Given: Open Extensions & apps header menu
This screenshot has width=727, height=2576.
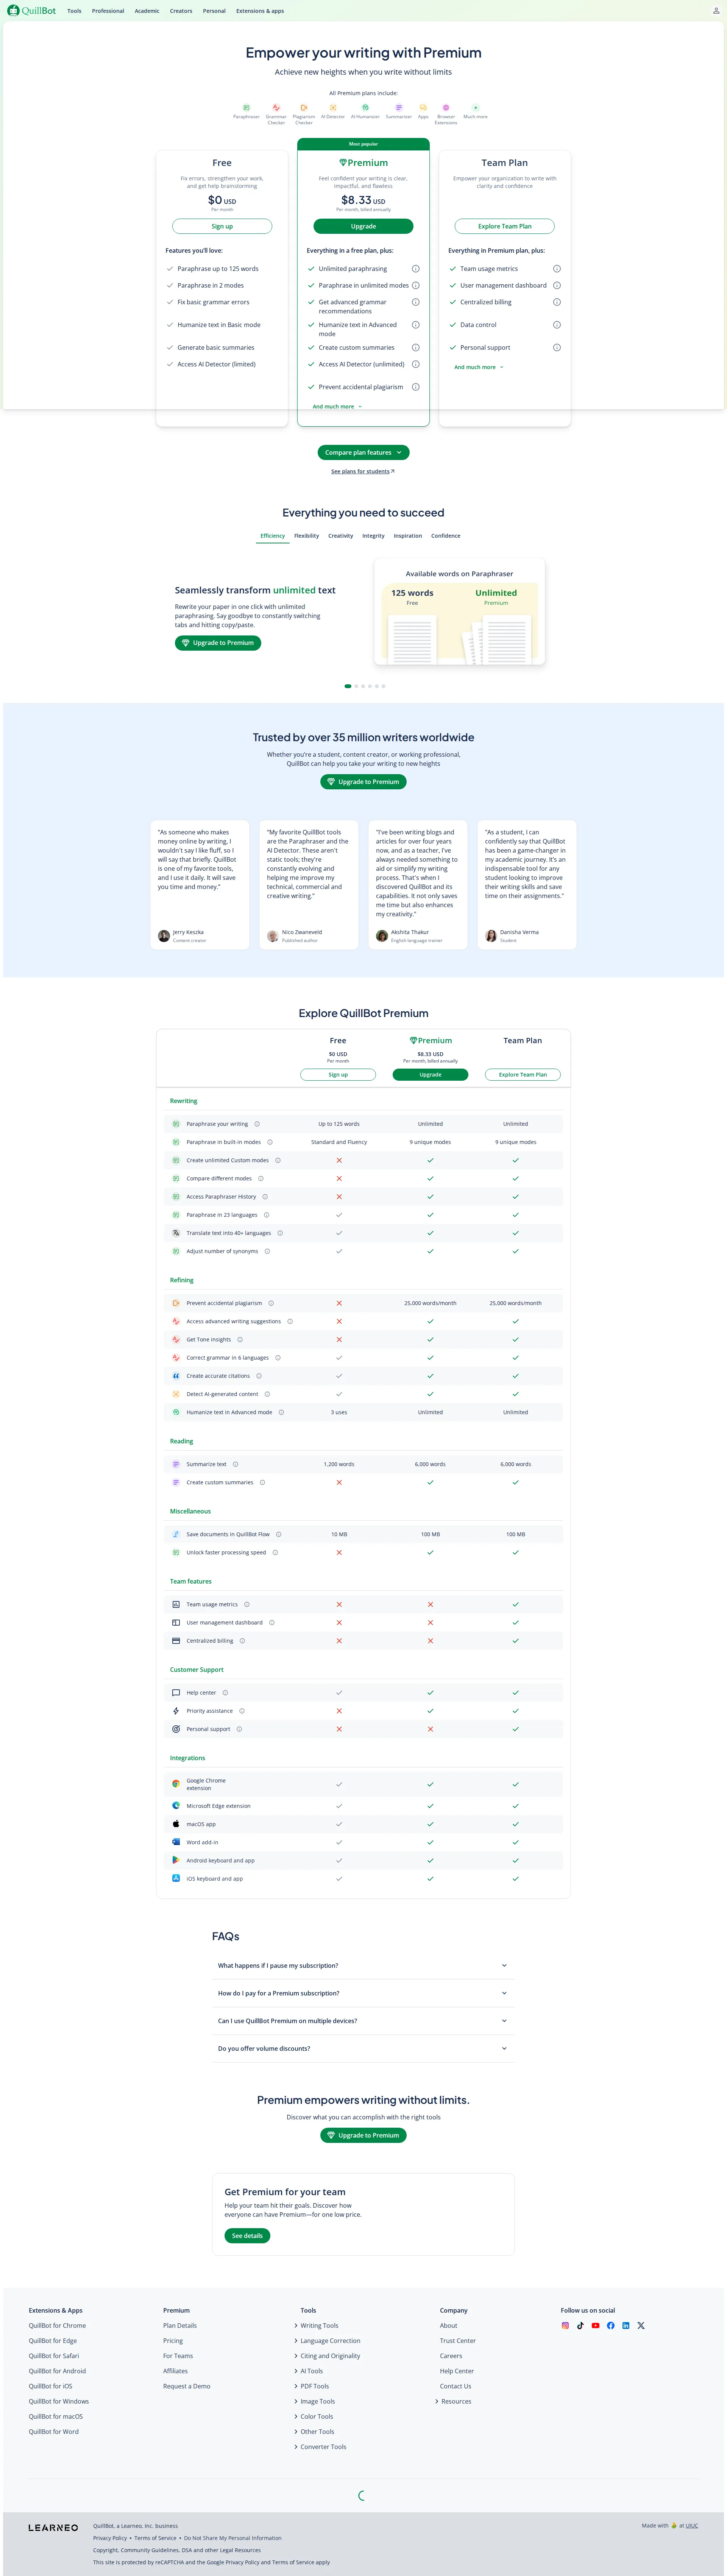Looking at the screenshot, I should pos(260,11).
